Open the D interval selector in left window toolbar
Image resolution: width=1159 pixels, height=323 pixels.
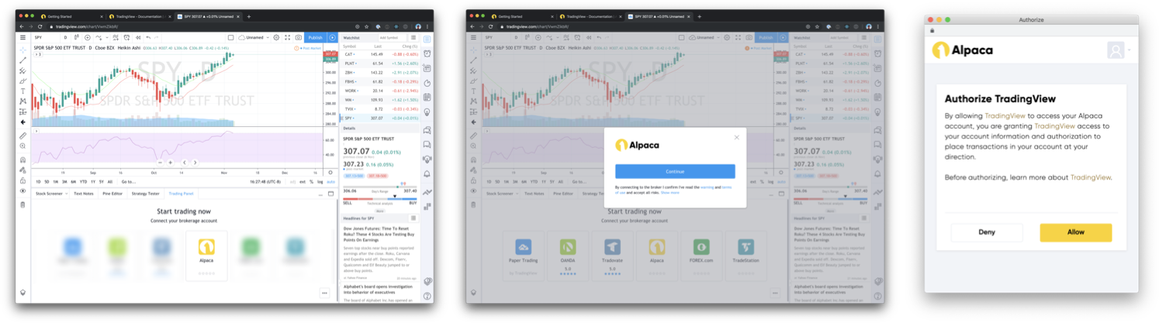65,37
